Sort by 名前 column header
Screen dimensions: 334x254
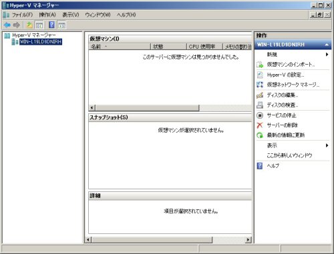[120, 47]
